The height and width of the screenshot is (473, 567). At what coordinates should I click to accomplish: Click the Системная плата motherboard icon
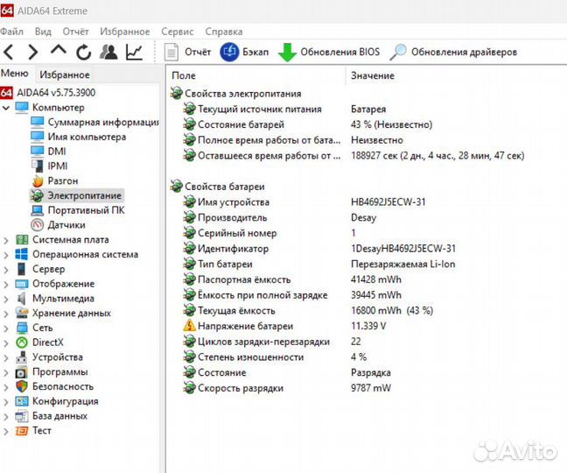[22, 240]
